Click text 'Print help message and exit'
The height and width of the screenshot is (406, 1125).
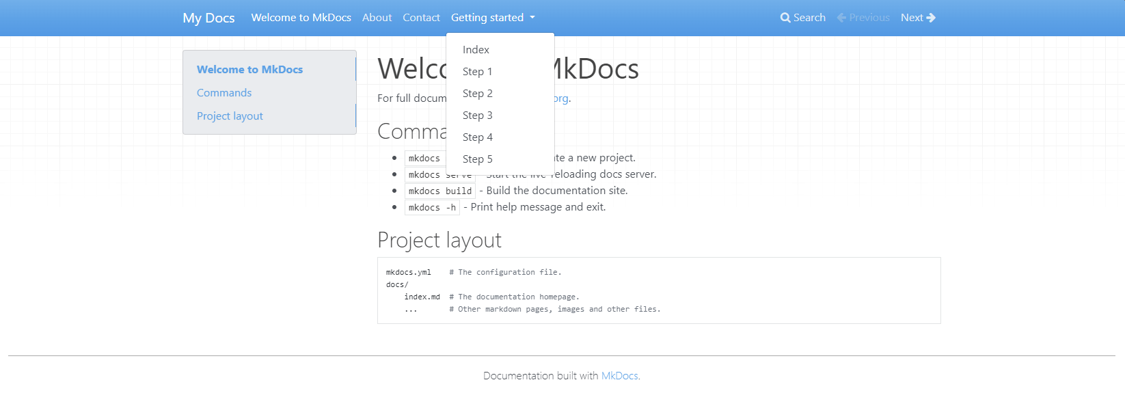537,207
